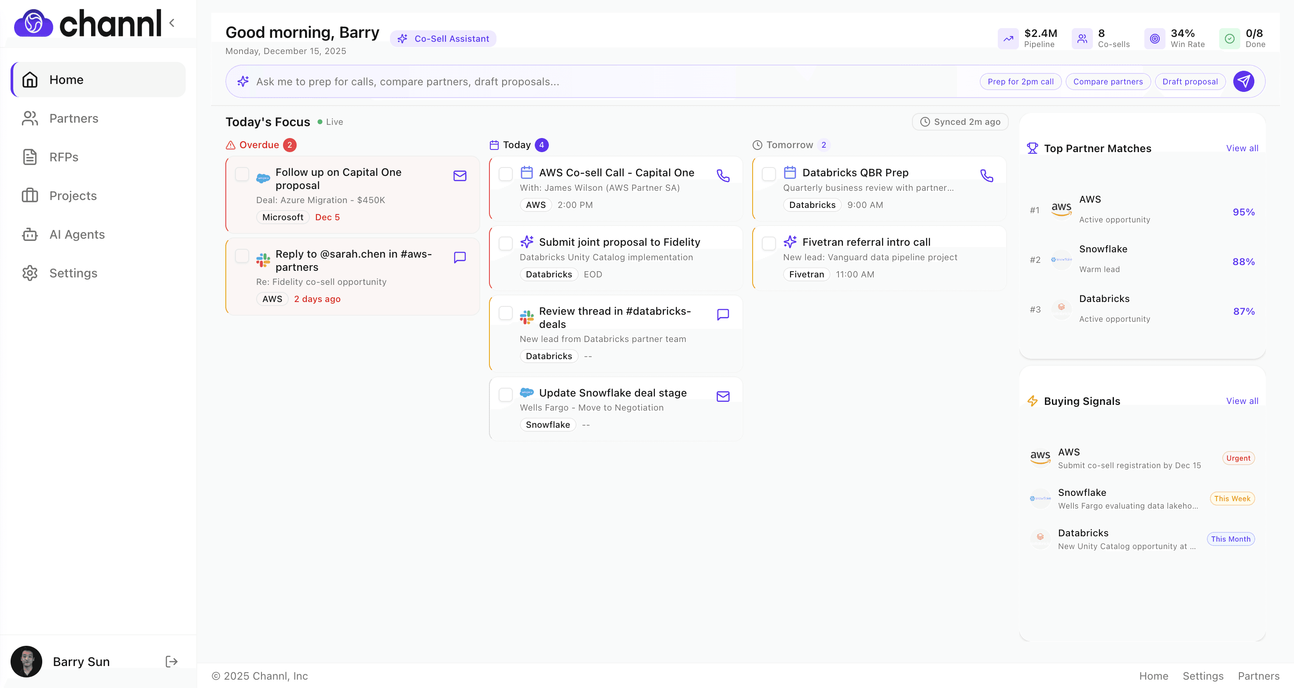Screen dimensions: 1294x688
Task: Expand View all for Buying Signals
Action: tap(1242, 401)
